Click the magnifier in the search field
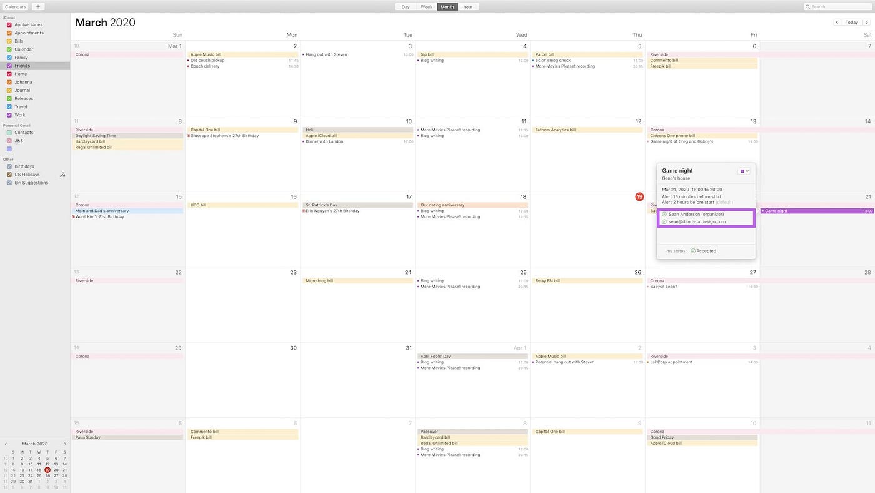Viewport: 875px width, 493px height. pos(808,6)
